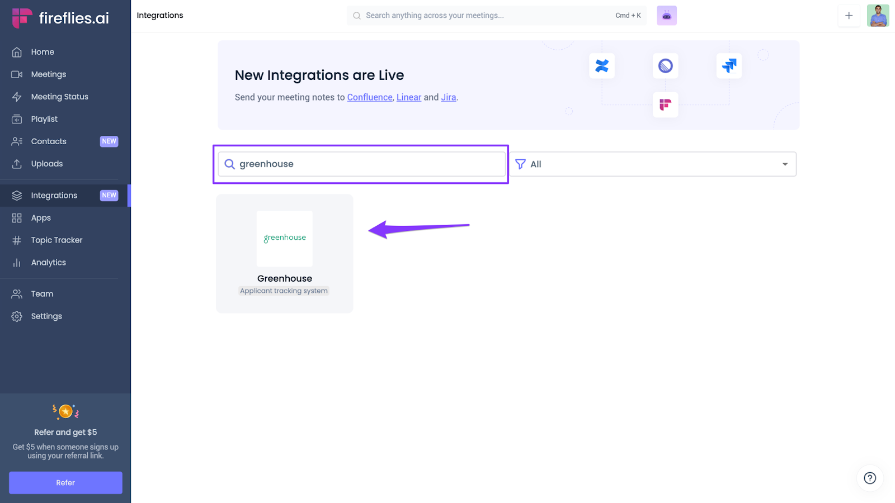The height and width of the screenshot is (503, 895).
Task: Click the plus icon in top bar
Action: [x=849, y=16]
